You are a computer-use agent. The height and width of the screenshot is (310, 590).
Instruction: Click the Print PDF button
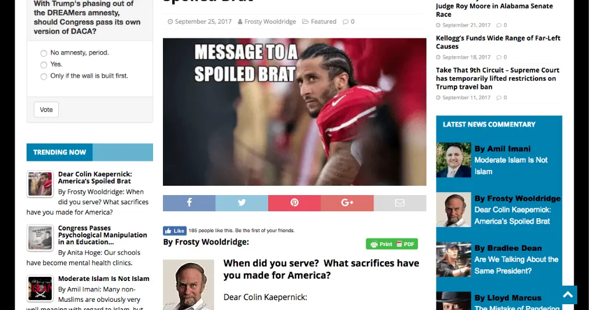coord(392,244)
